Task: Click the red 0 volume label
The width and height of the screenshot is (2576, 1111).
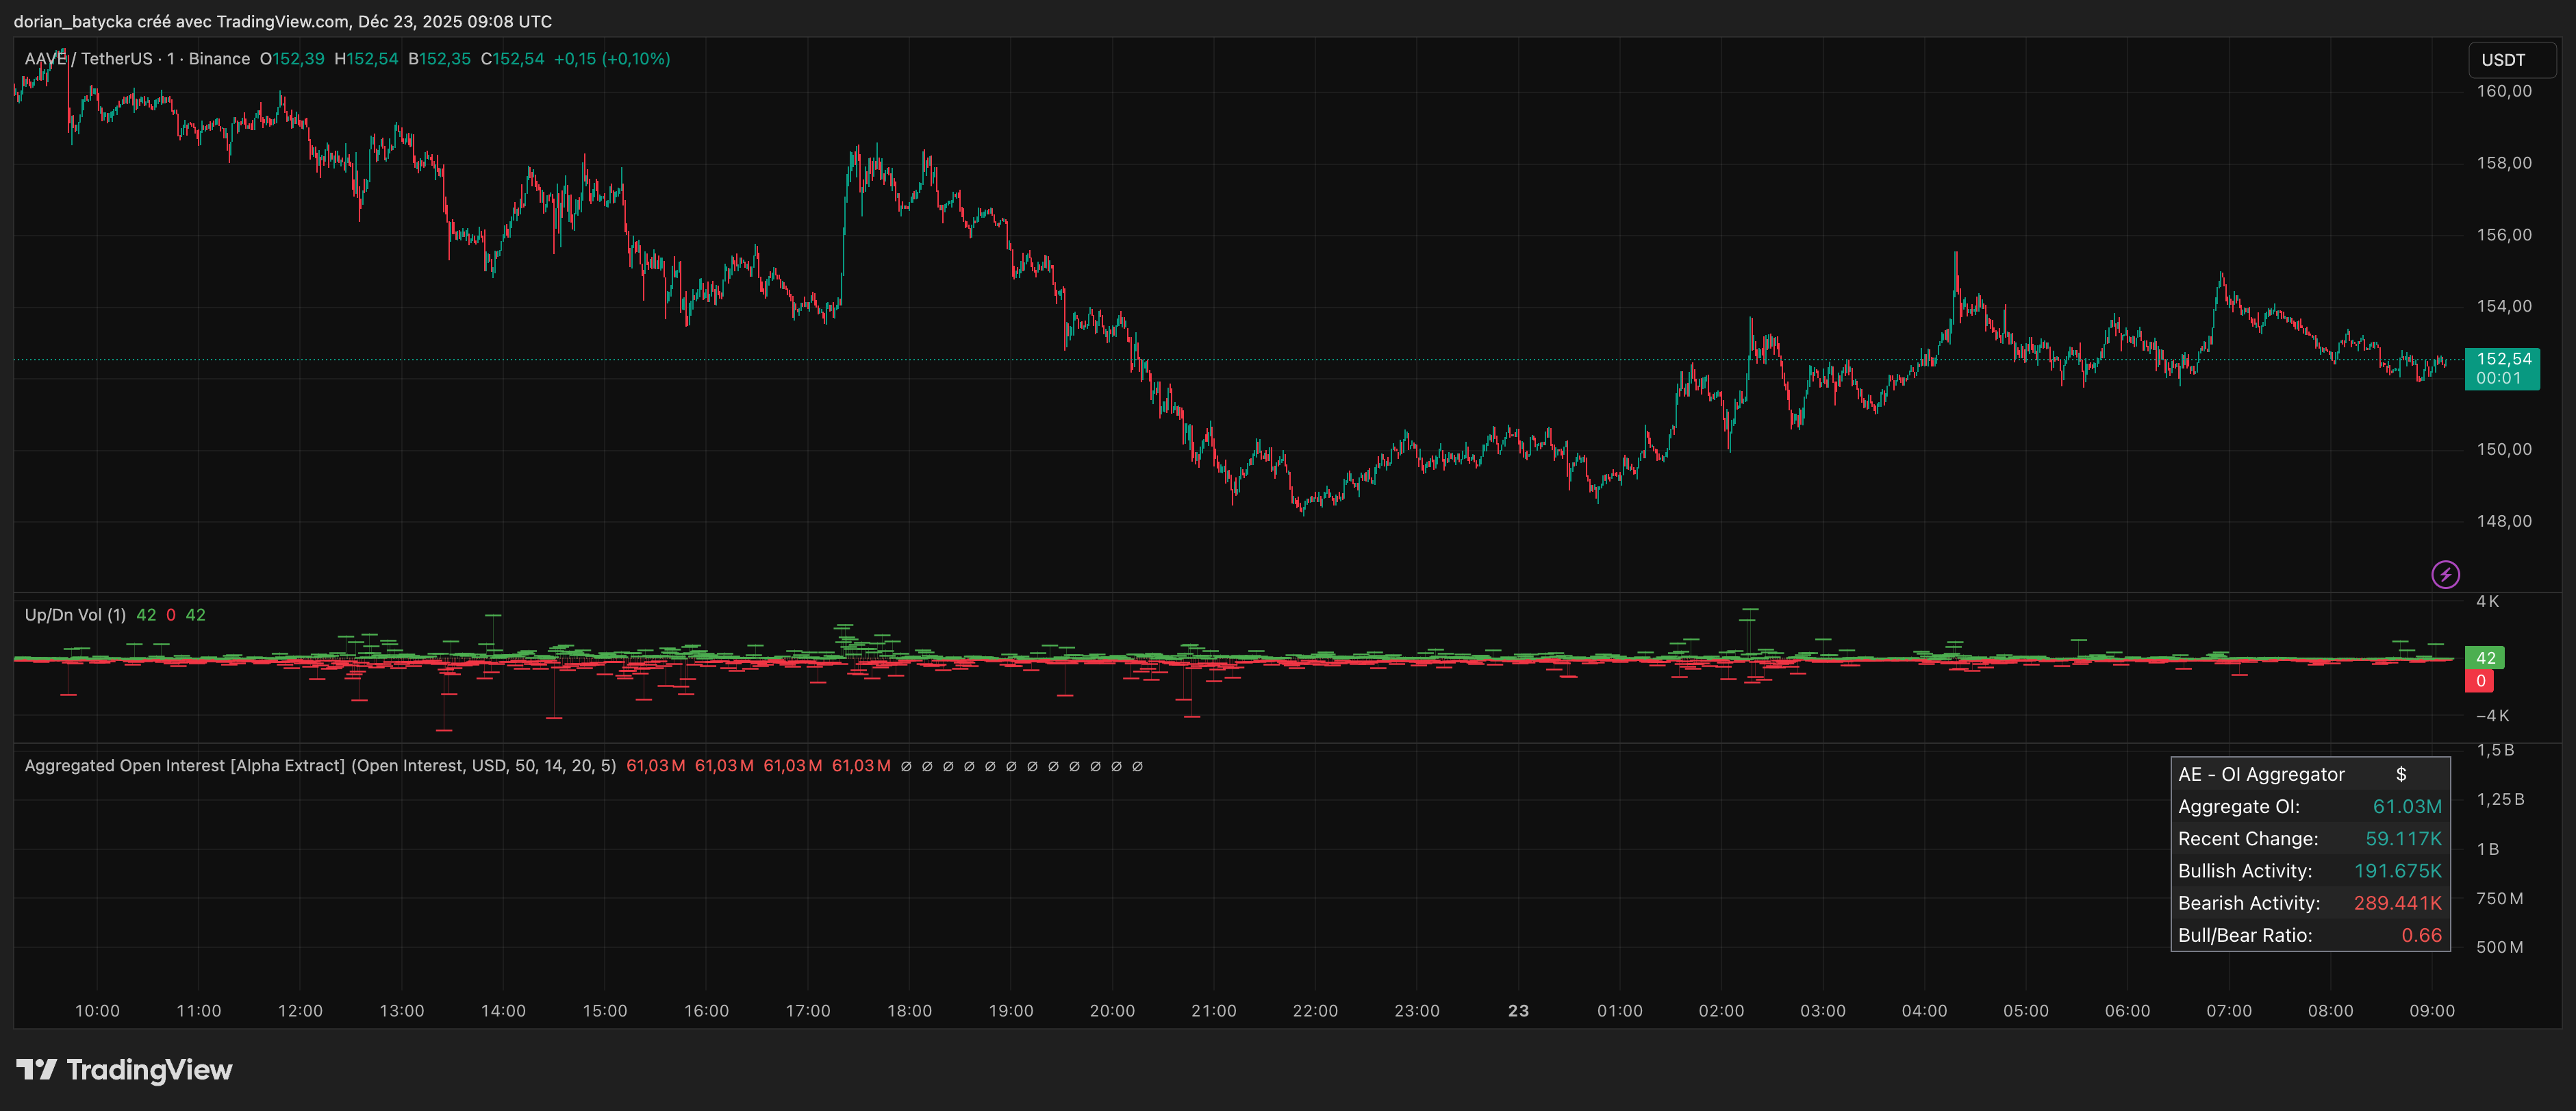Action: pos(2480,681)
